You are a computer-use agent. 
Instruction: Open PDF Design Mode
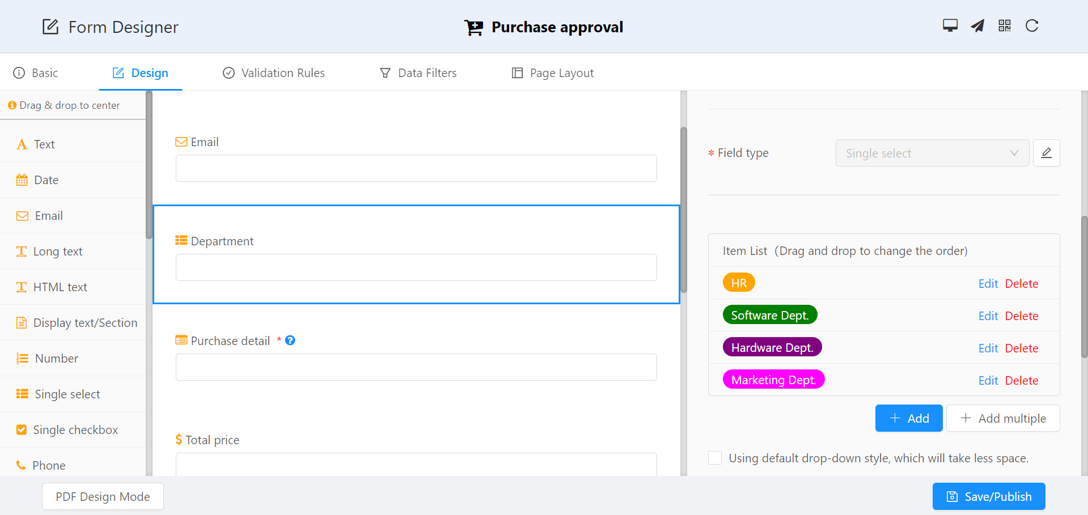[103, 496]
